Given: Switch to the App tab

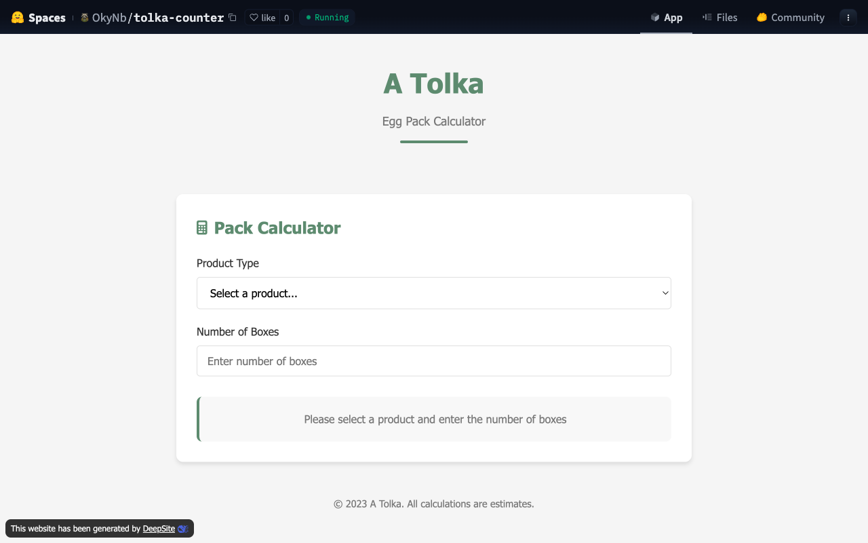Looking at the screenshot, I should coord(666,18).
